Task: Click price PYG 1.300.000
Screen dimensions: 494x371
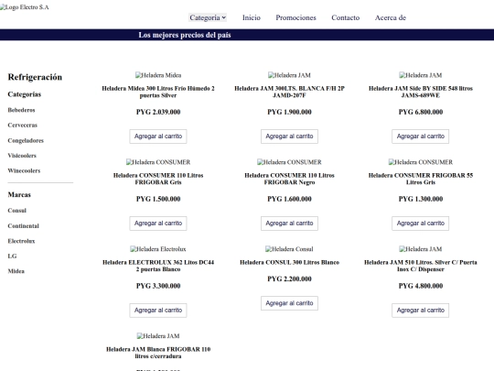Action: tap(421, 199)
